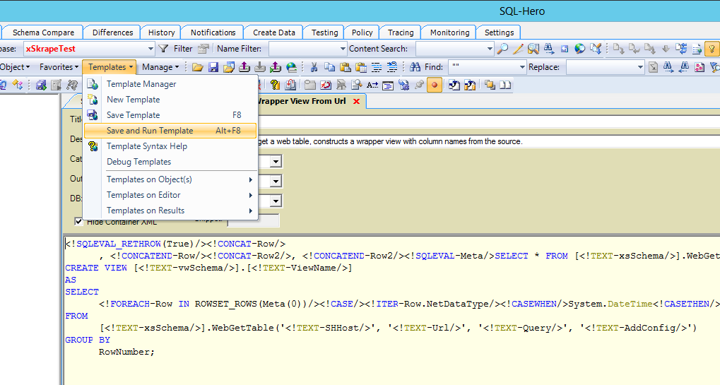Switch to the Policy tab
Image resolution: width=720 pixels, height=385 pixels.
(362, 32)
